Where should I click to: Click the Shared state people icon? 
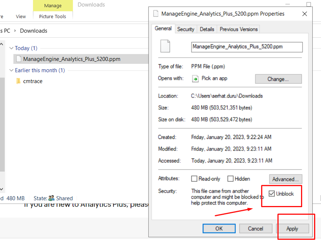coord(51,198)
